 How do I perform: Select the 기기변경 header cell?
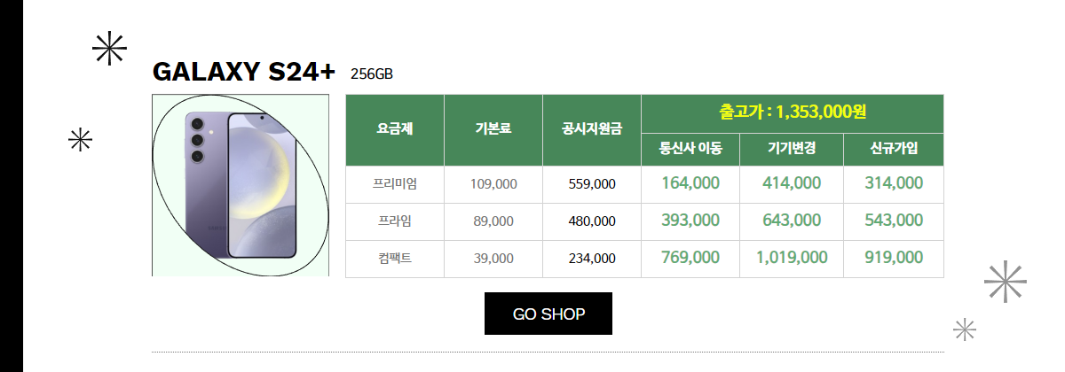click(x=792, y=149)
